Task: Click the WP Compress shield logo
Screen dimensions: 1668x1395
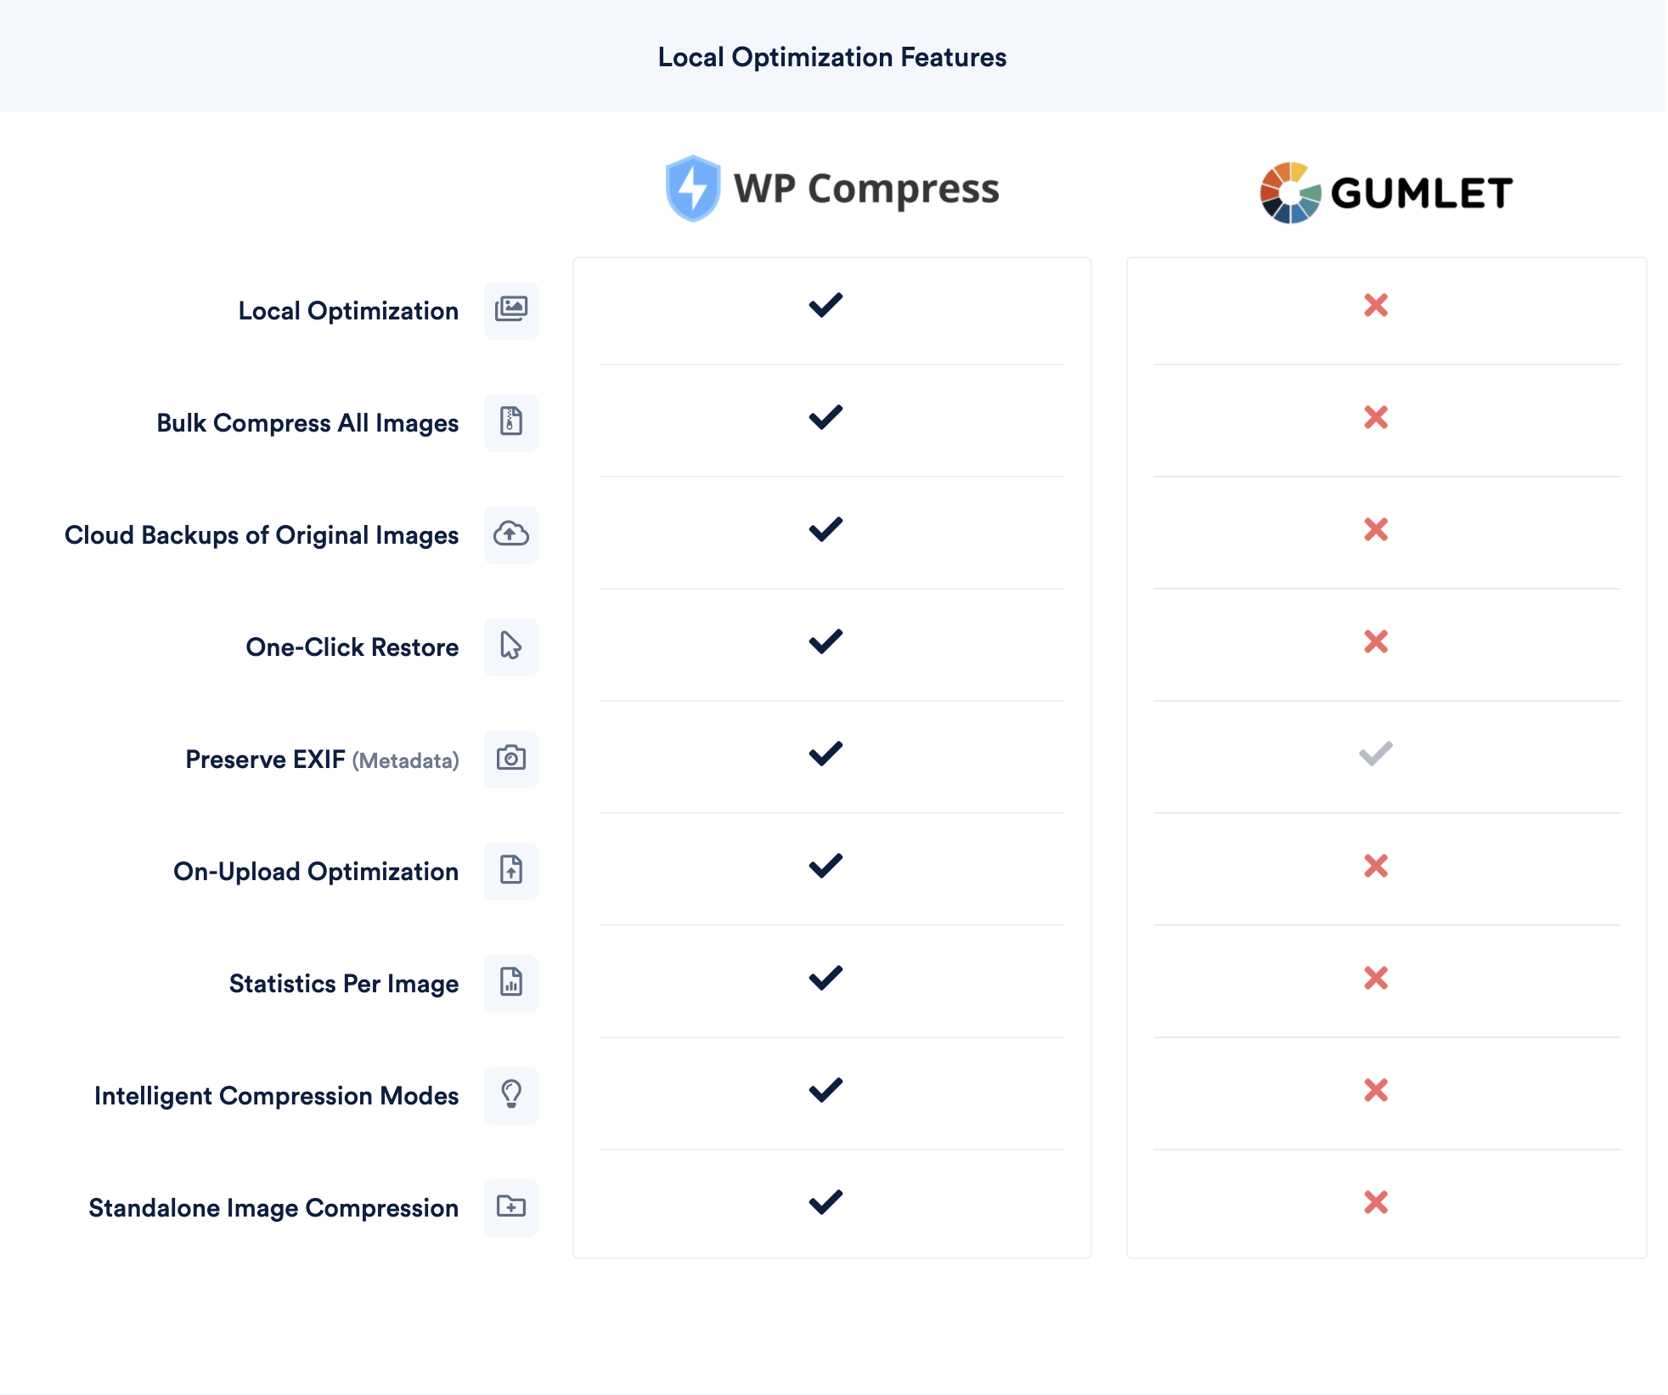Action: click(x=692, y=189)
